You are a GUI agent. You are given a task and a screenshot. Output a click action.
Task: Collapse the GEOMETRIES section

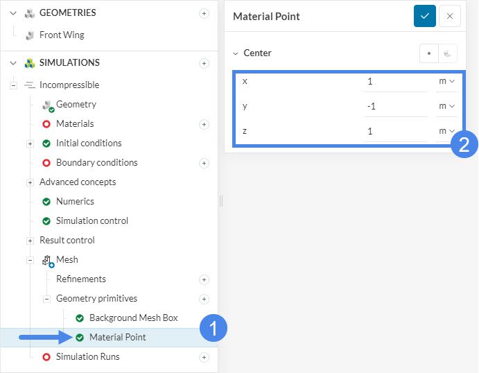(x=13, y=13)
